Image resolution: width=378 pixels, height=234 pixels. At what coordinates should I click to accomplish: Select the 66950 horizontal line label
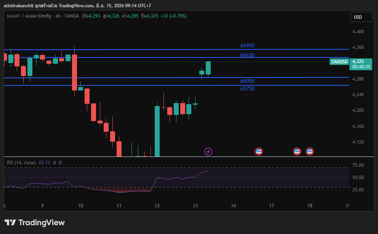pos(247,45)
